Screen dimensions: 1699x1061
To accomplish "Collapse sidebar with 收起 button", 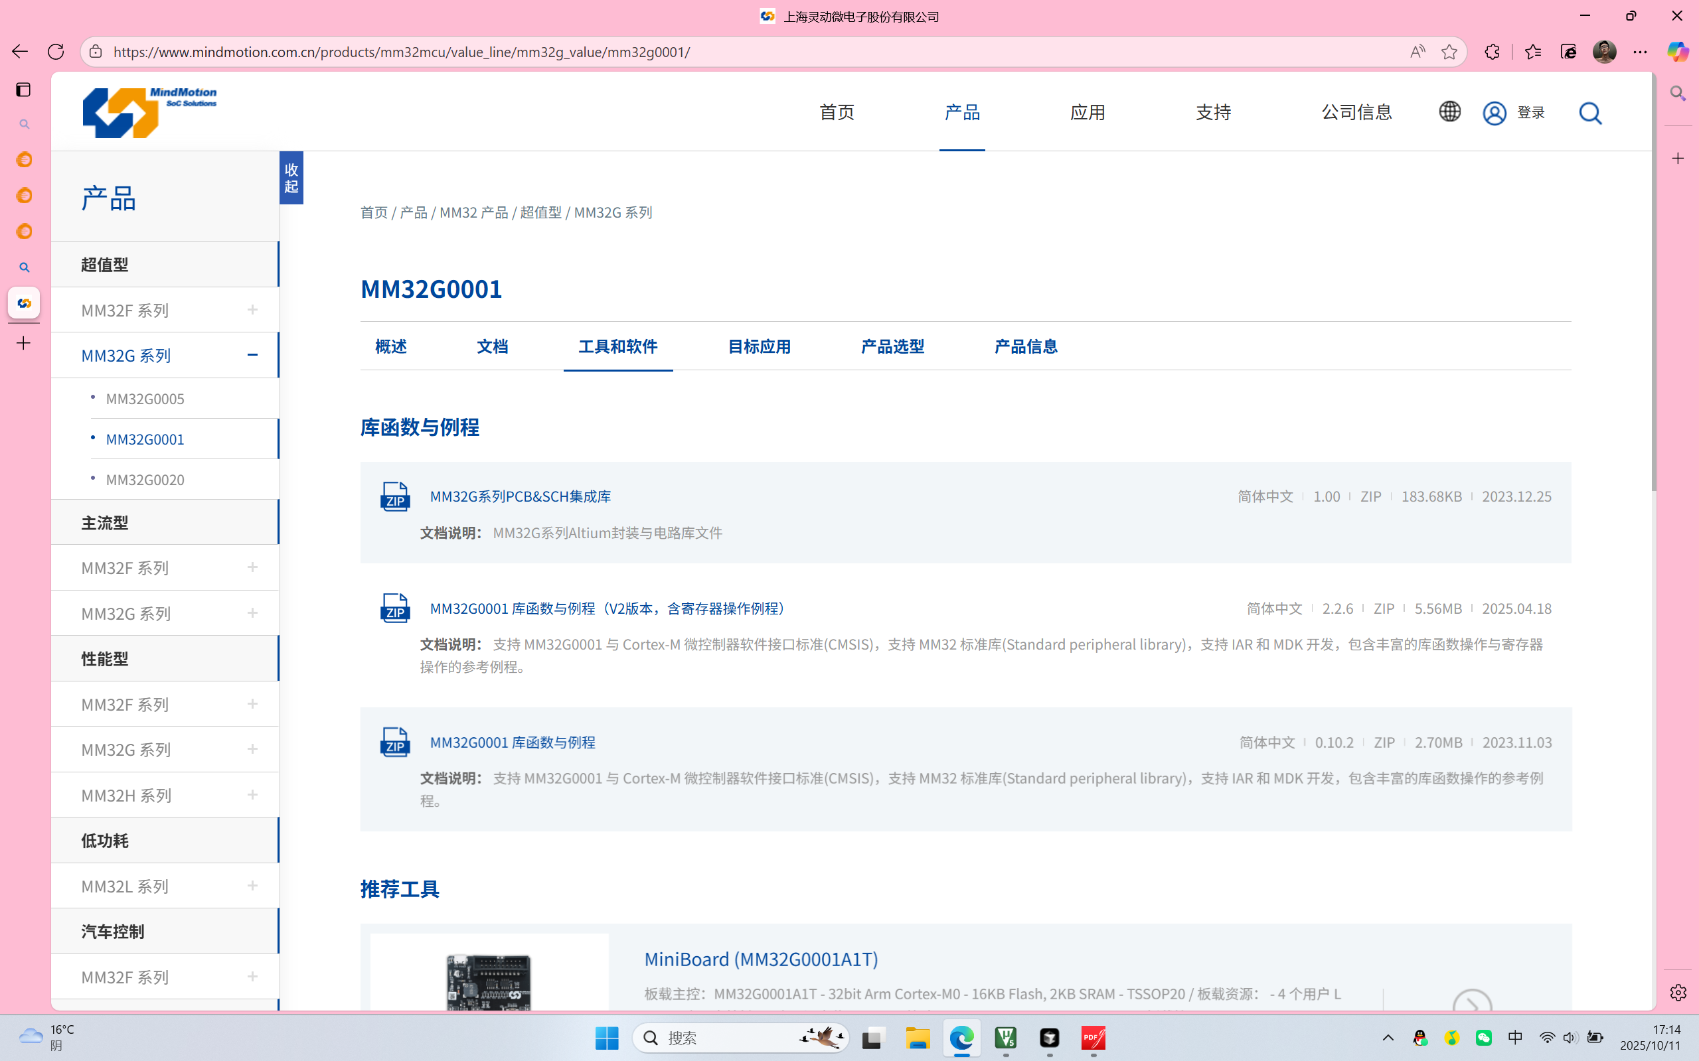I will pos(291,178).
